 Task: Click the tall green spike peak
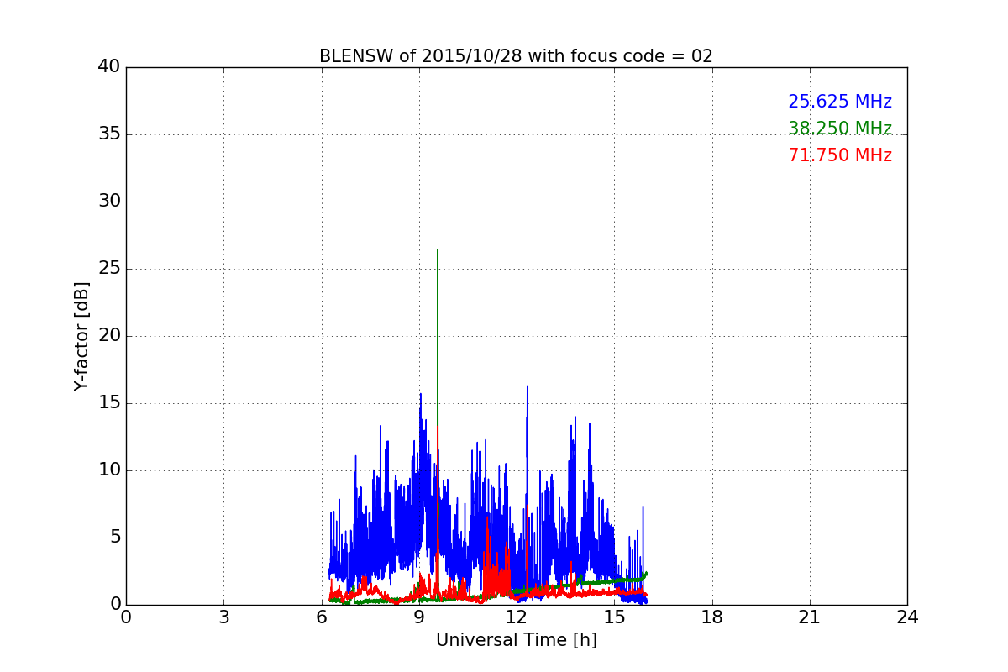[x=438, y=250]
